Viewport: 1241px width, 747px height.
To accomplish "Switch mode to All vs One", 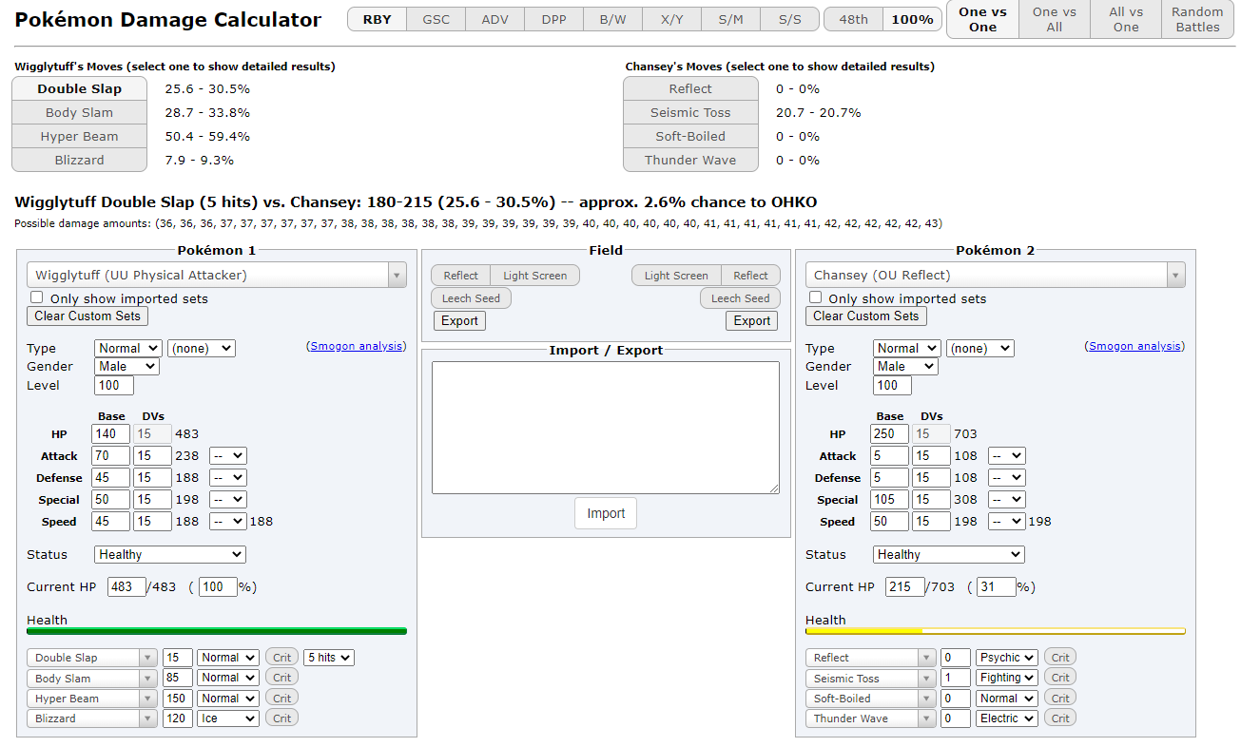I will click(x=1126, y=19).
